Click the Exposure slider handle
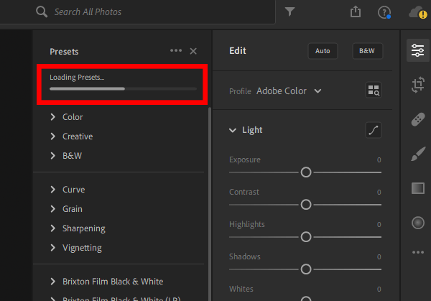431x301 pixels. coord(306,172)
